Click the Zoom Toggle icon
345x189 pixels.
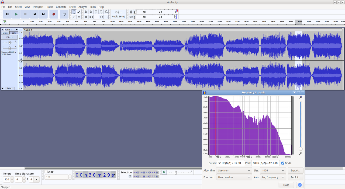click(x=106, y=12)
